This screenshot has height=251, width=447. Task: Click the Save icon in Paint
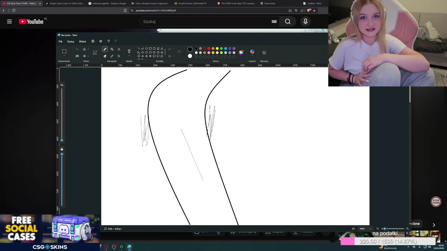coord(93,41)
